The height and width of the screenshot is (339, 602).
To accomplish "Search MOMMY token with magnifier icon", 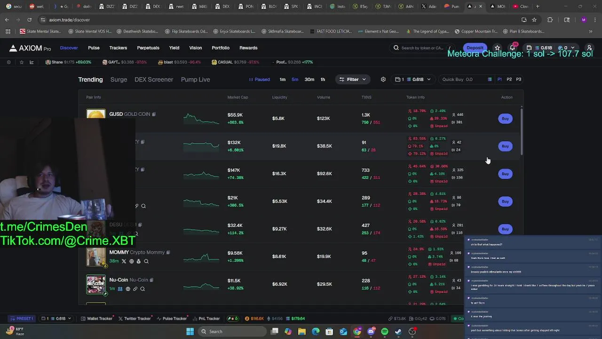I will point(146,261).
